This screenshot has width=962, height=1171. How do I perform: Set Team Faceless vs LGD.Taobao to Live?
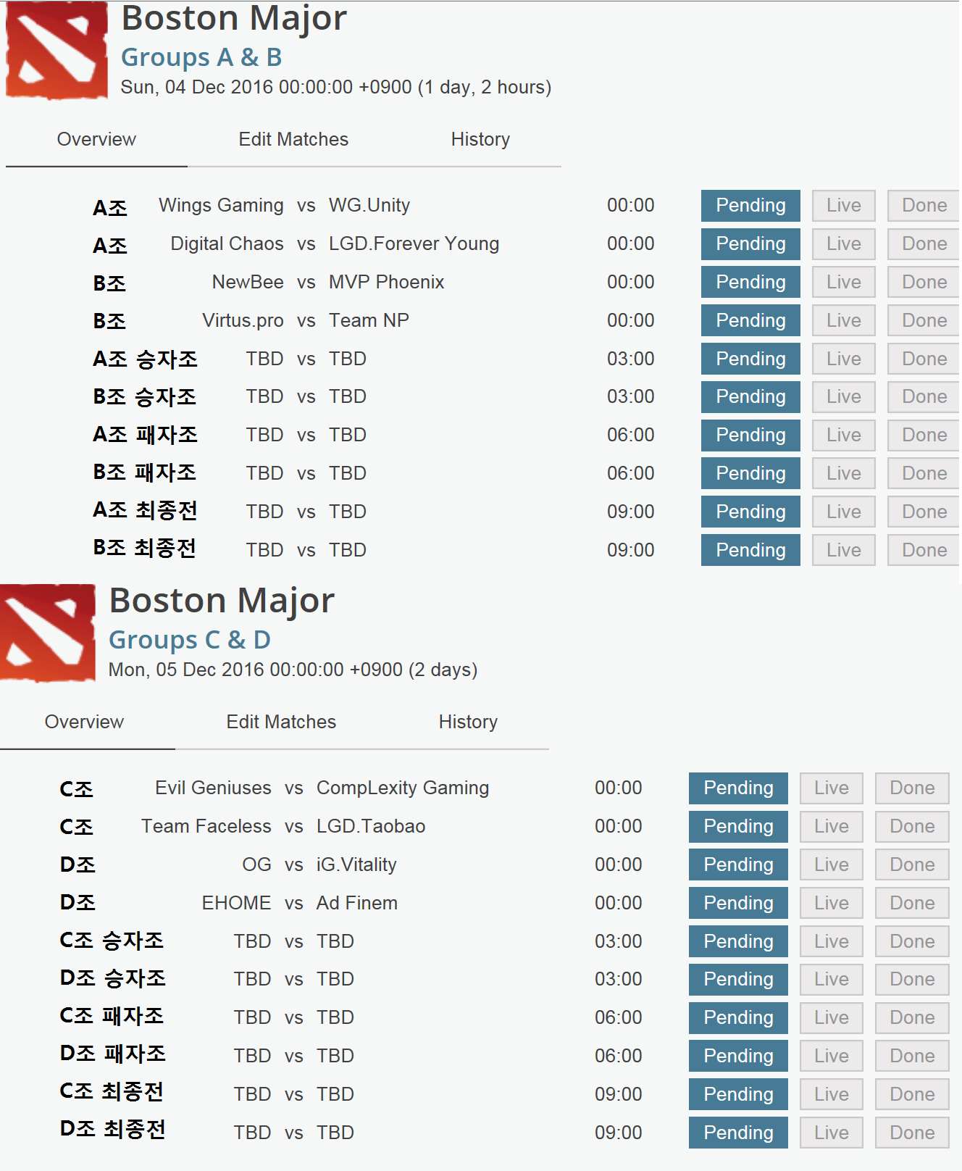click(831, 827)
